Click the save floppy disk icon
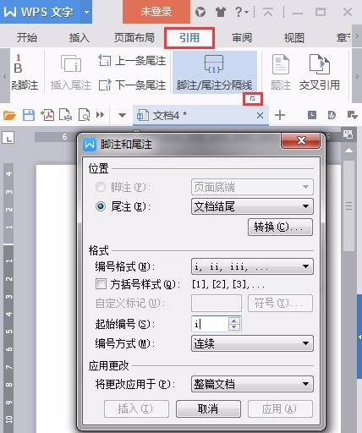The image size is (362, 433). coord(29,115)
